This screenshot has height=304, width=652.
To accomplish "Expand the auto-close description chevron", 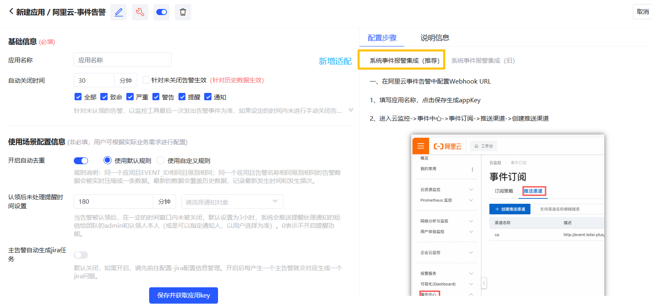I will (351, 110).
